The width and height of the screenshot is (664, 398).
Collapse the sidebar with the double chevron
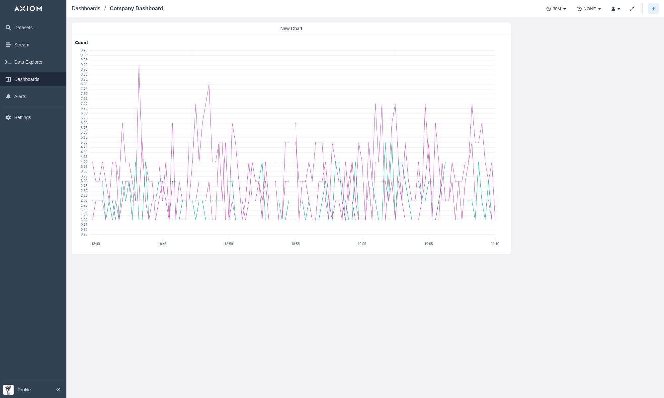pos(58,390)
